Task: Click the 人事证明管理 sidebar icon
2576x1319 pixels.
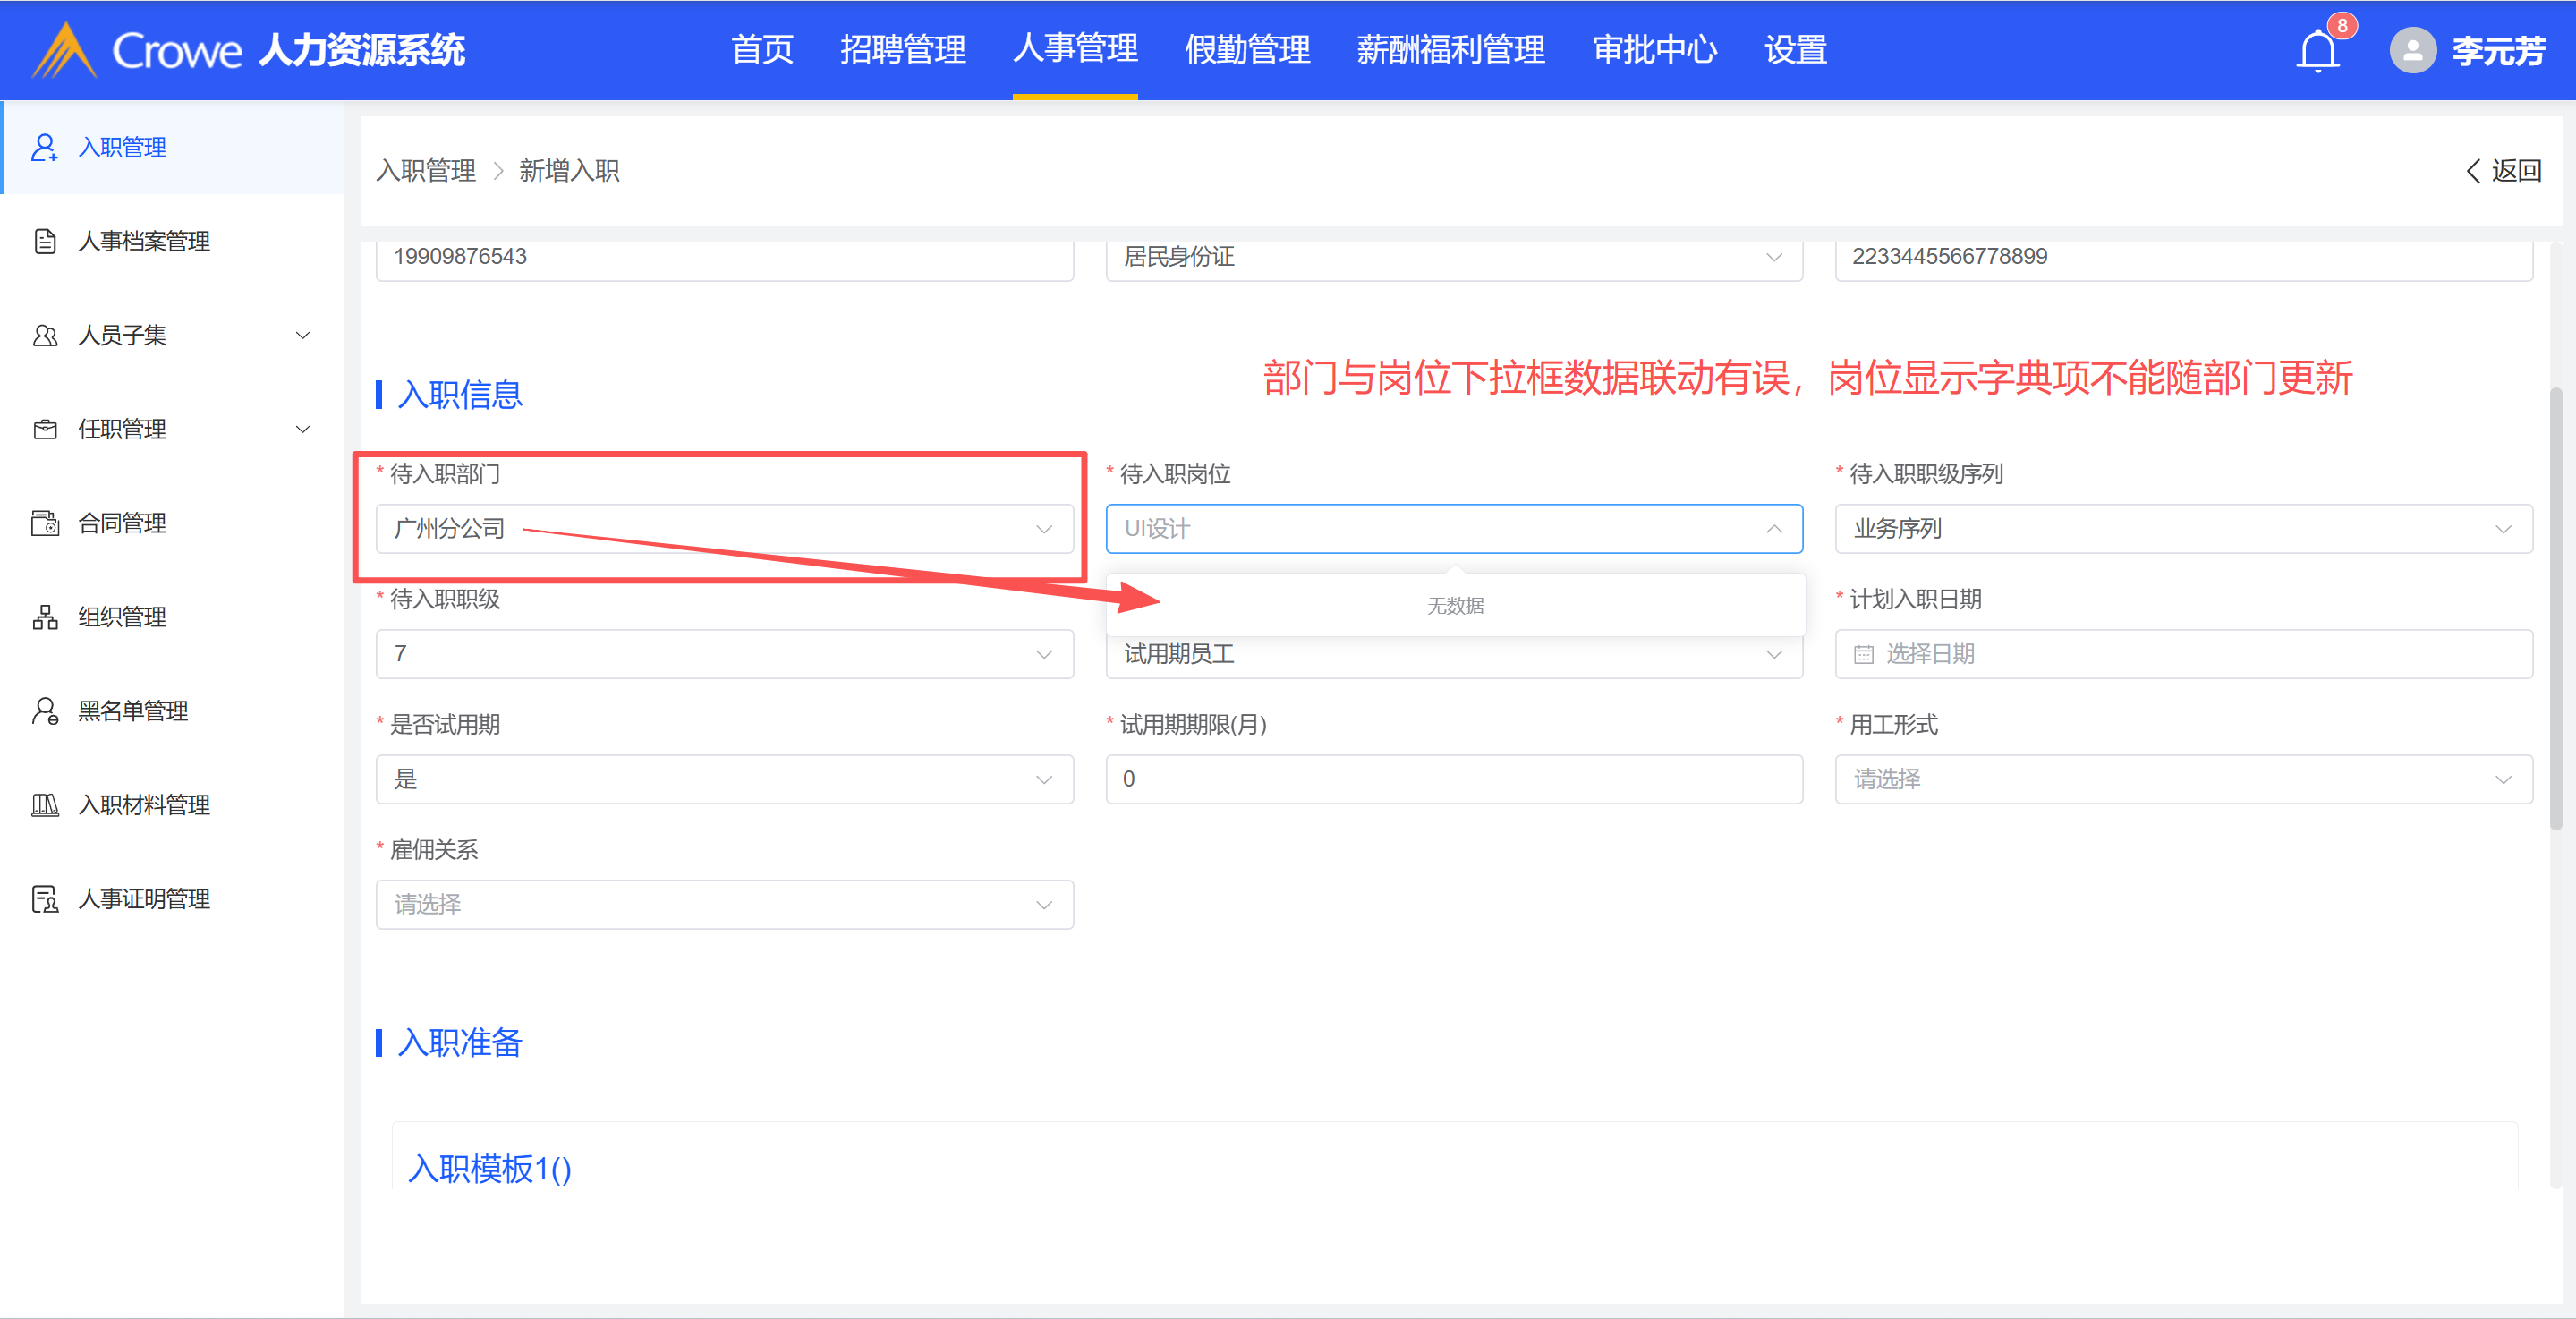Action: 44,899
